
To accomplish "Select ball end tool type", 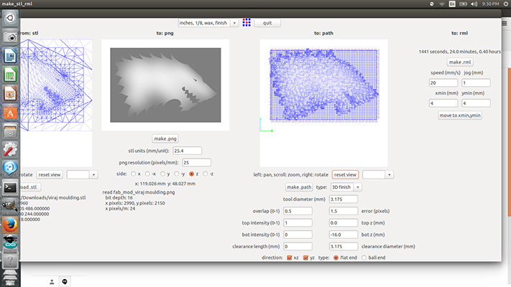I will pos(364,258).
